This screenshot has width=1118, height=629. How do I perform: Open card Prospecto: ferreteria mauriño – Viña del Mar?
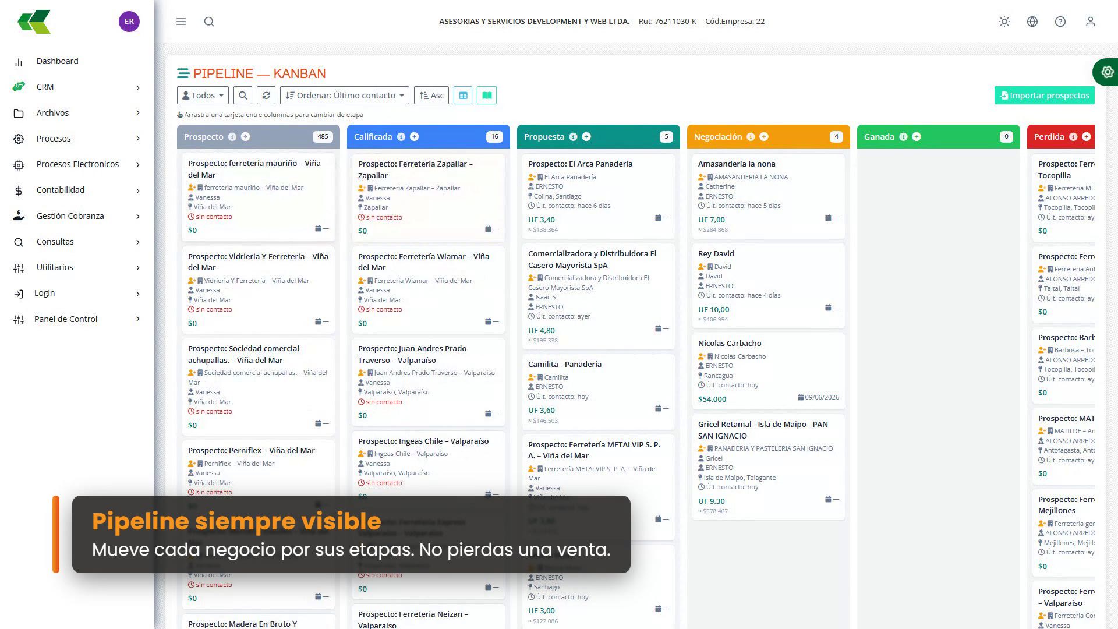(258, 197)
